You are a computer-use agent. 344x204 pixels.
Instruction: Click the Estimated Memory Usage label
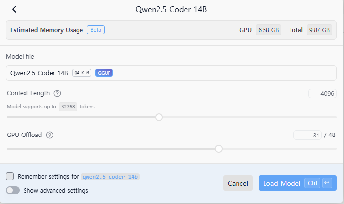(47, 30)
